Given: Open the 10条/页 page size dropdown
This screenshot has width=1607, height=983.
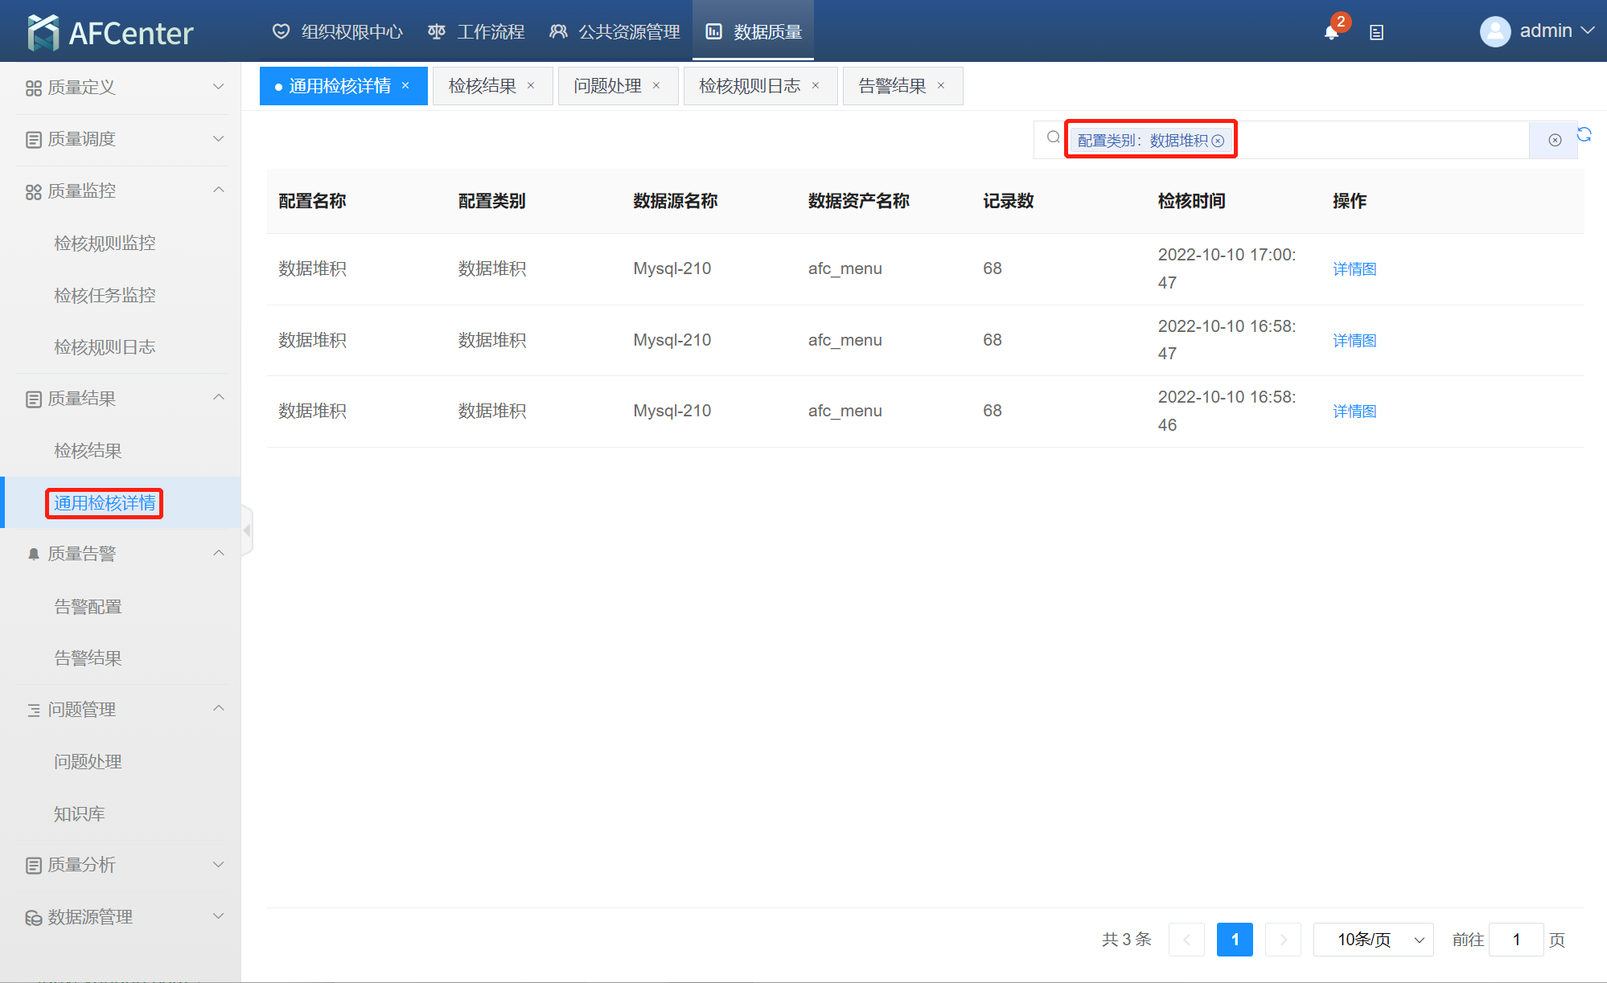Looking at the screenshot, I should (x=1373, y=940).
